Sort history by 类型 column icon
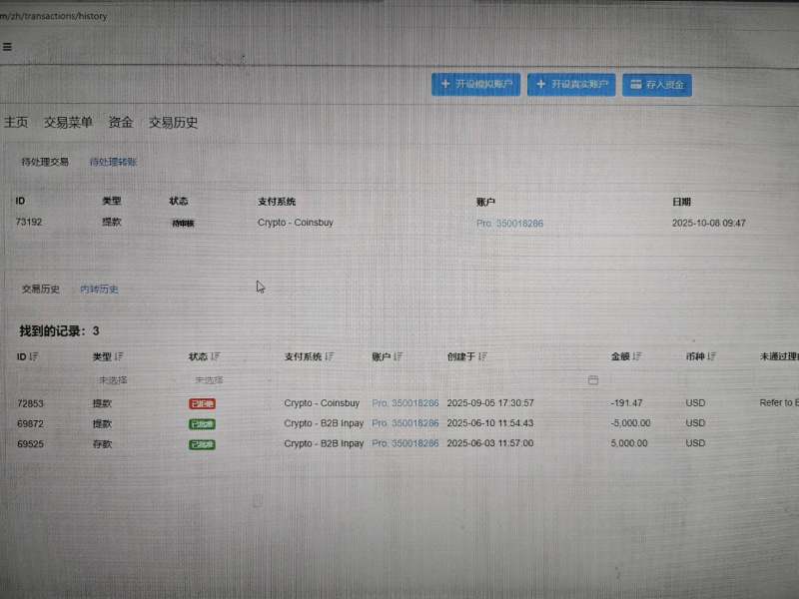 (119, 356)
